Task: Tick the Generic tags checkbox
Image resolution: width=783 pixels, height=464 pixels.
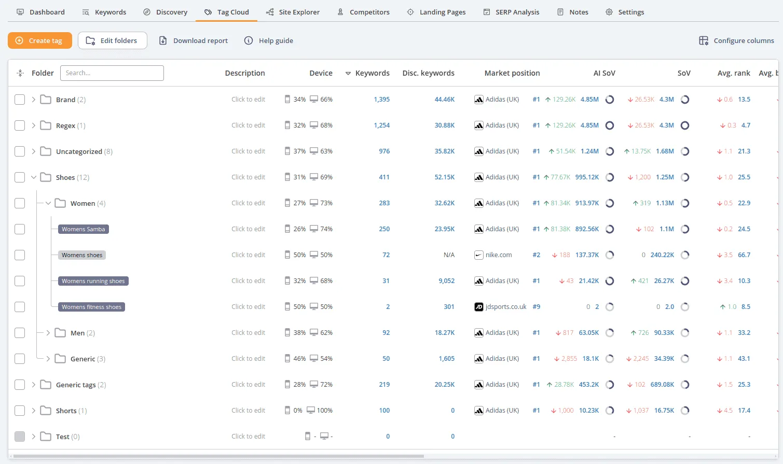Action: coord(20,385)
